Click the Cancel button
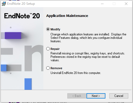The width and height of the screenshot is (133, 103). 119,96
